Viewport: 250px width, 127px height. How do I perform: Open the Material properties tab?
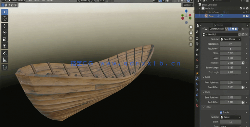coord(197,105)
